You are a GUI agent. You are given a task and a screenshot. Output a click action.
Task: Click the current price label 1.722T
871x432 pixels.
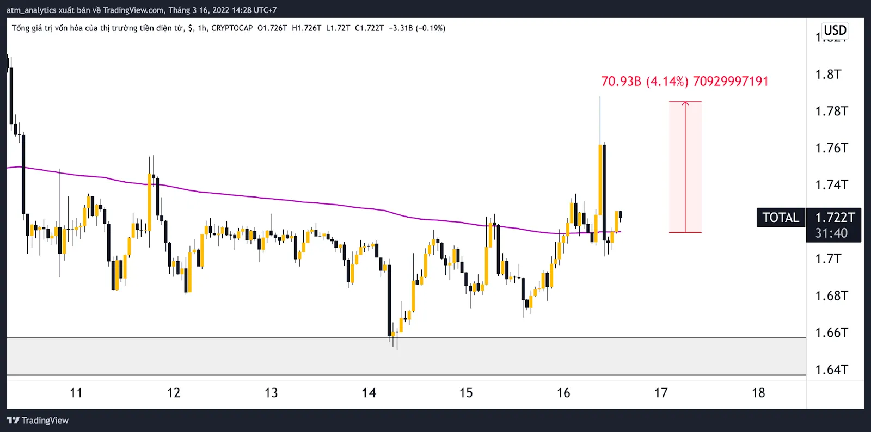click(x=835, y=218)
